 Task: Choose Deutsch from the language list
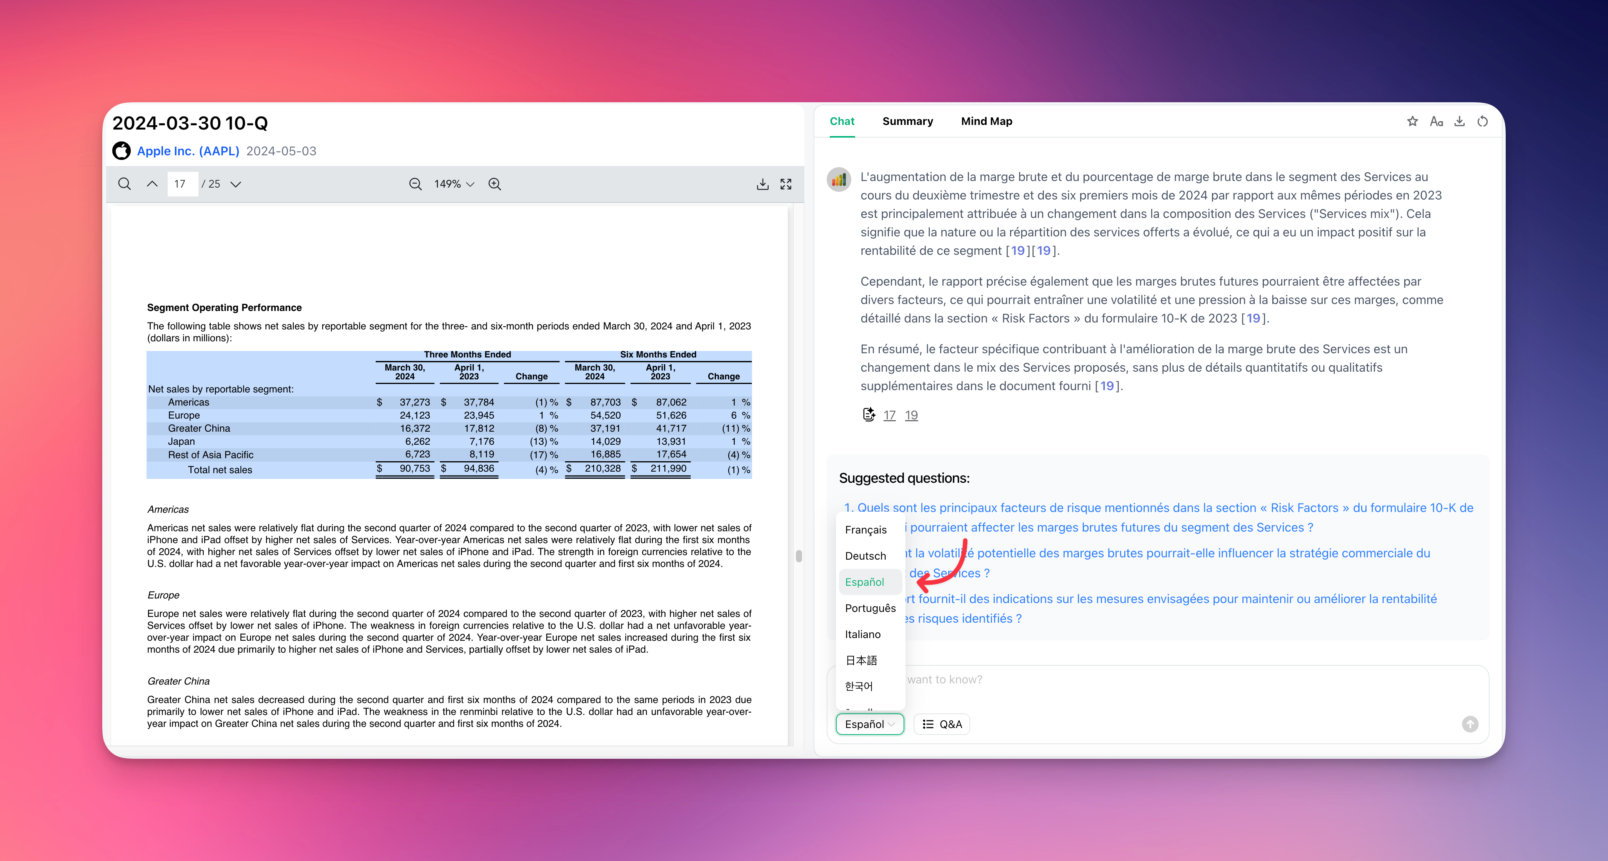click(x=870, y=556)
